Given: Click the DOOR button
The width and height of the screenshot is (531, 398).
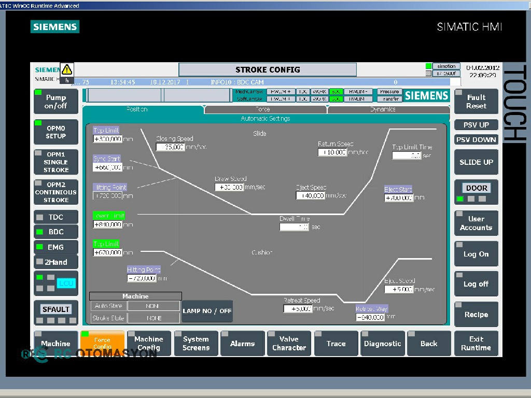Looking at the screenshot, I should coord(477,188).
